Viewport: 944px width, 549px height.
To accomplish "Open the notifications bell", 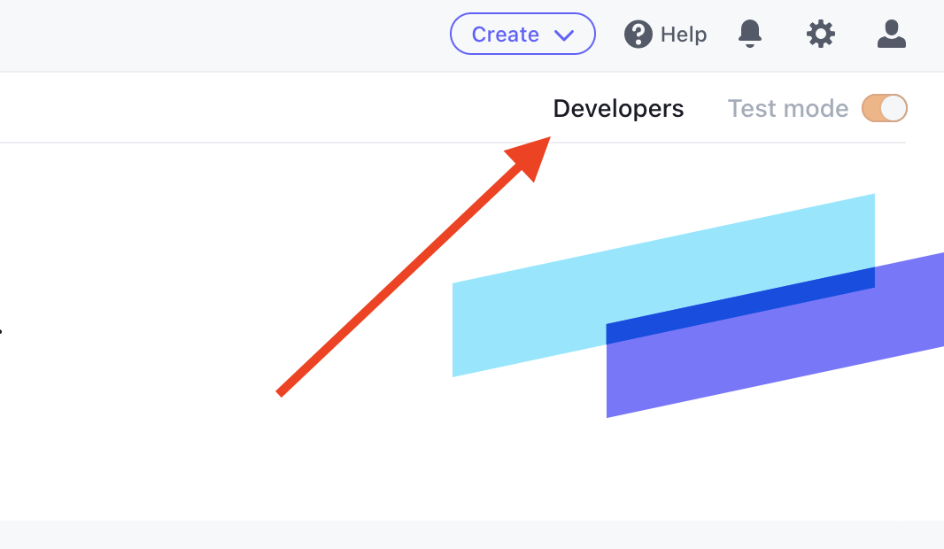I will 749,34.
